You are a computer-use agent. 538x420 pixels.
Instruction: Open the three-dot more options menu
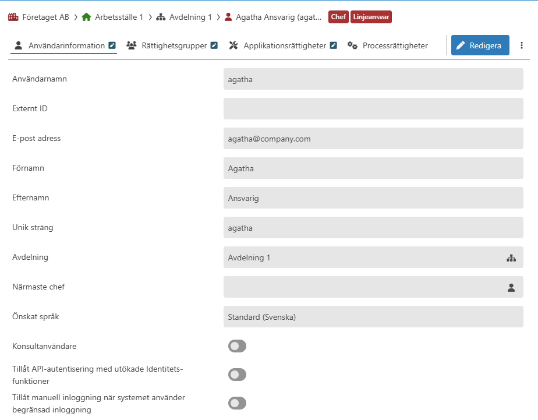(x=522, y=45)
